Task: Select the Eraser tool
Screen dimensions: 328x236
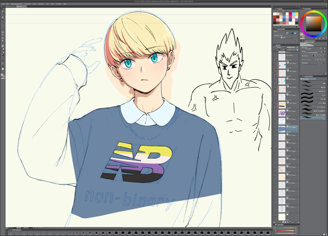Action: 3,46
